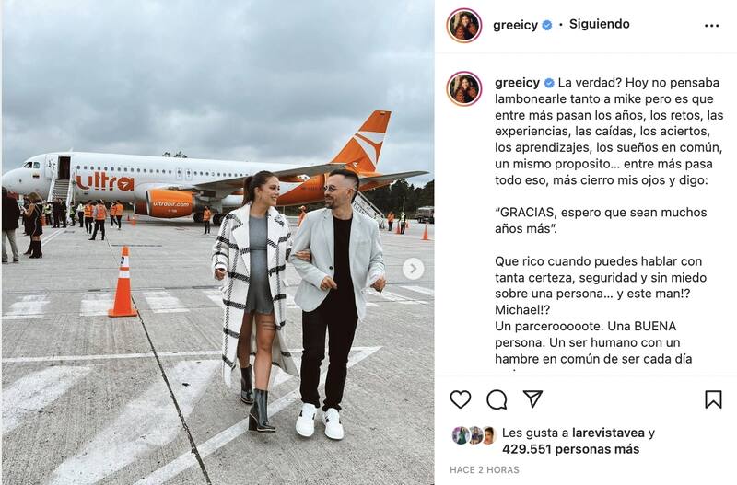Viewport: 737px width, 485px height.
Task: Advance to the next photo in carousel
Action: (413, 269)
